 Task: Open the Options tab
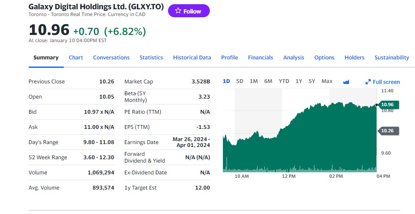click(x=324, y=58)
